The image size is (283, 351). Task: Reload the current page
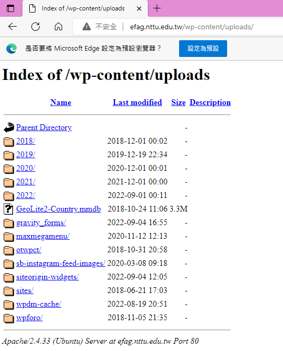click(x=36, y=27)
